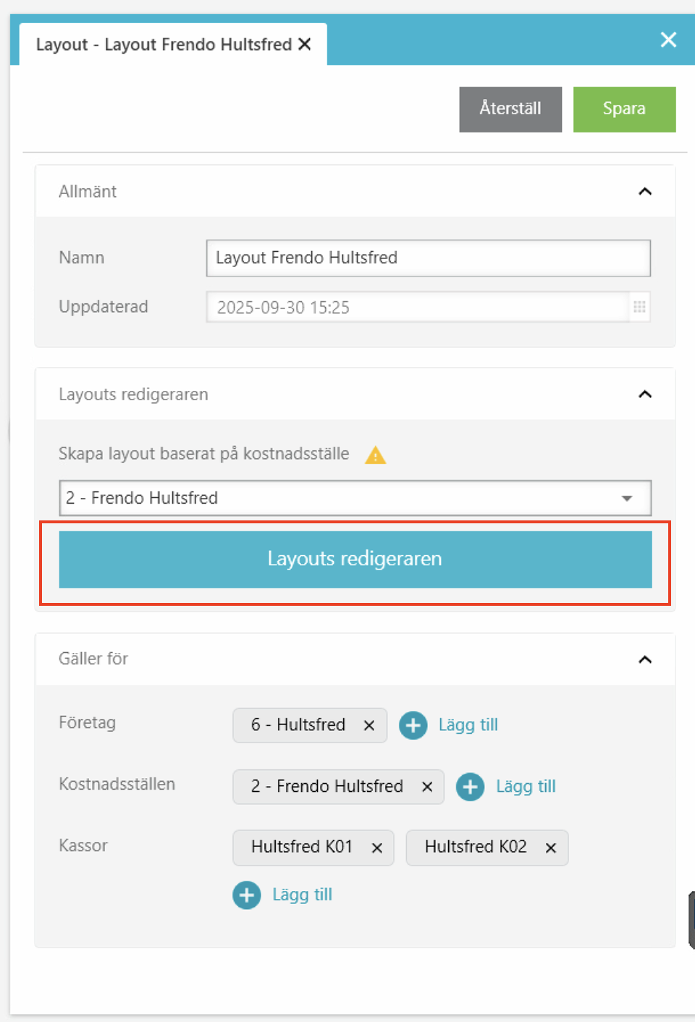
Task: Open the calendar picker for Uppdaterad
Action: pyautogui.click(x=639, y=307)
